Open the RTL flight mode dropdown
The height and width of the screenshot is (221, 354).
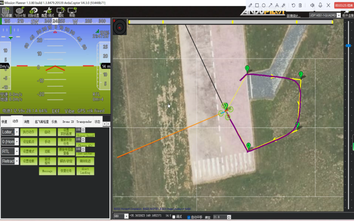pos(17,151)
